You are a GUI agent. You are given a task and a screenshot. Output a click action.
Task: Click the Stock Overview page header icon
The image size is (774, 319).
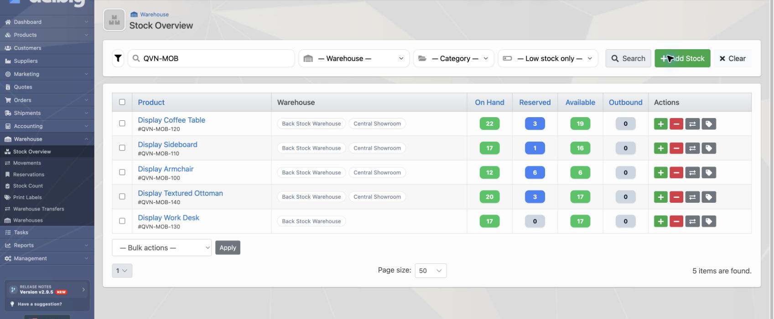pos(114,20)
